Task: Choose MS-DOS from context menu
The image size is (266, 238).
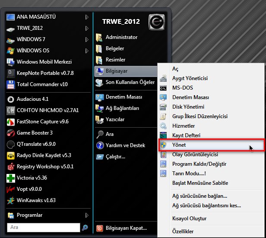Action: click(x=211, y=88)
